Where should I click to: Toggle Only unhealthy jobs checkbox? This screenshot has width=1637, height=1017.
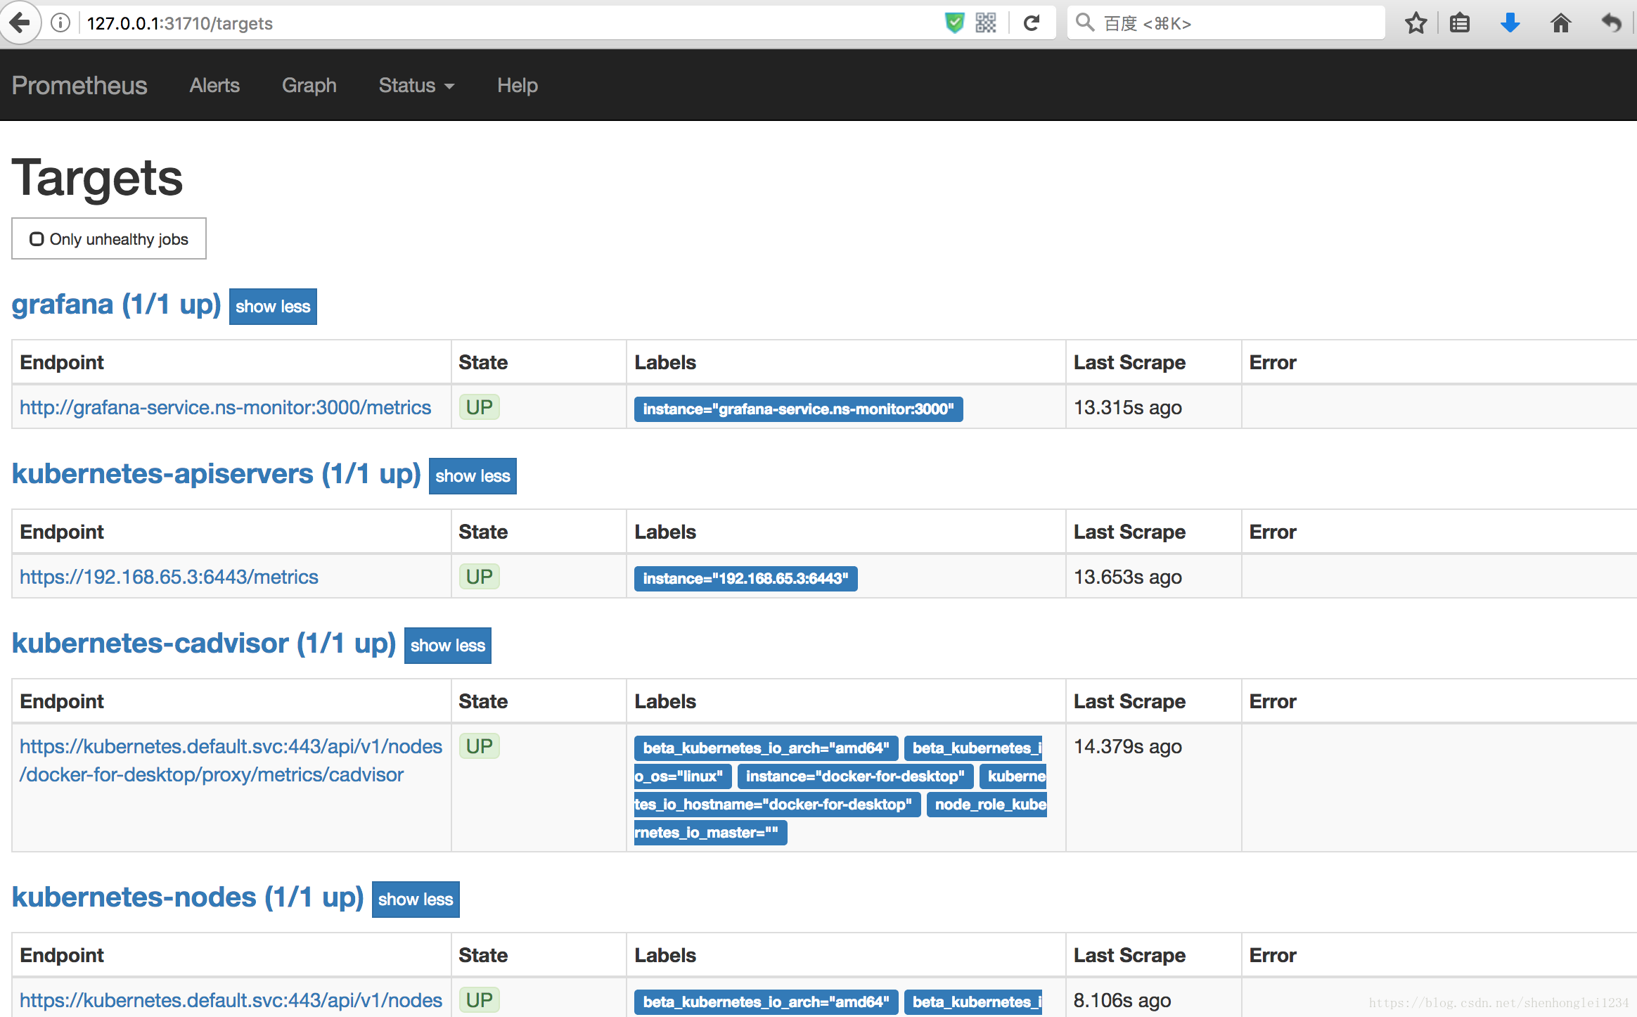click(37, 239)
